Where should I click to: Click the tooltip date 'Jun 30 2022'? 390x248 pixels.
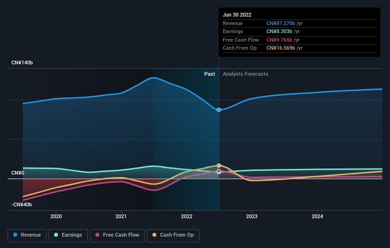(x=237, y=15)
